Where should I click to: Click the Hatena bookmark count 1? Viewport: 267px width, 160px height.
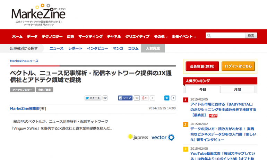tap(173, 98)
